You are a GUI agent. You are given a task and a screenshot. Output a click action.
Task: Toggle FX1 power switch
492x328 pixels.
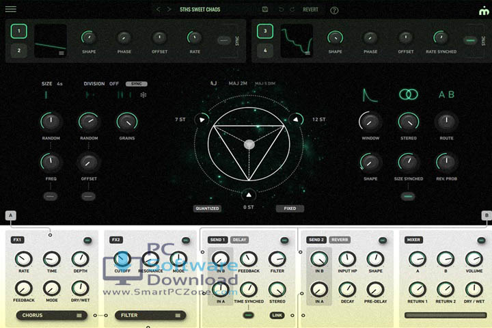click(87, 241)
